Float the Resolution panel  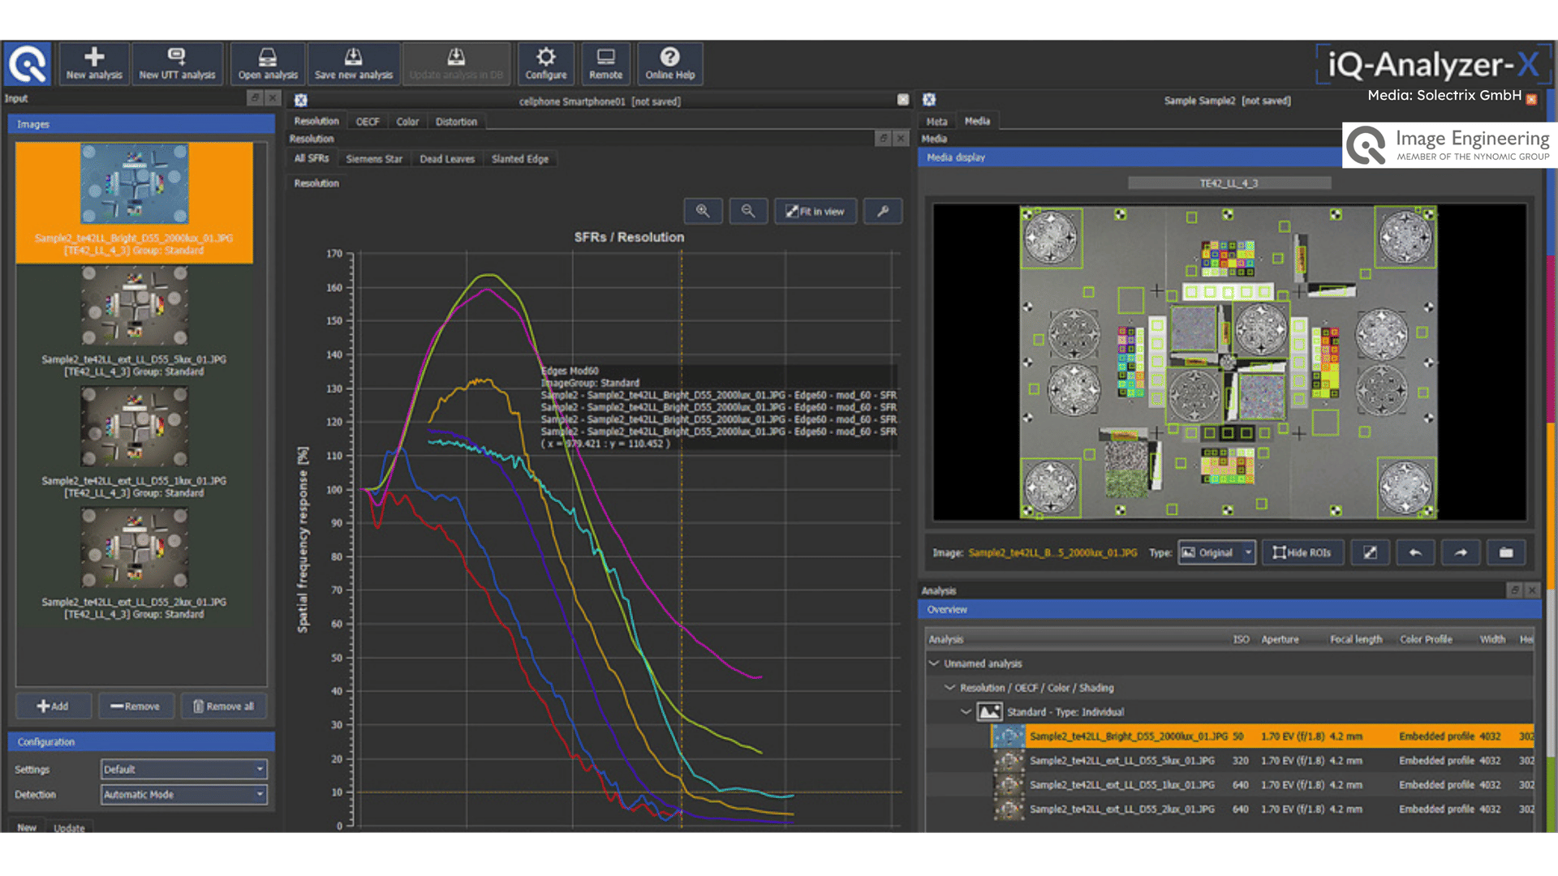[x=884, y=139]
